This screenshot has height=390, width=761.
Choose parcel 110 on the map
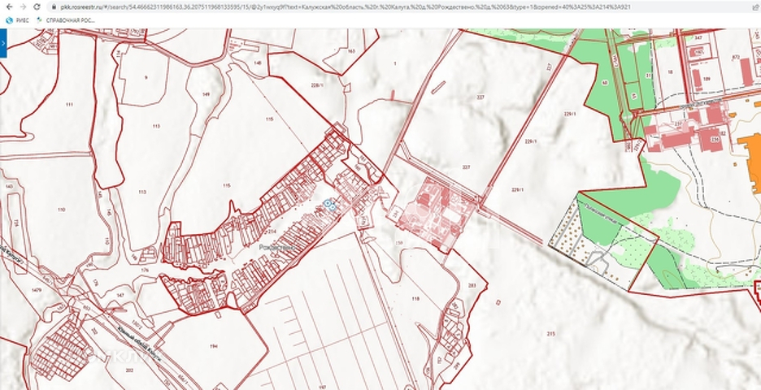coord(60,210)
